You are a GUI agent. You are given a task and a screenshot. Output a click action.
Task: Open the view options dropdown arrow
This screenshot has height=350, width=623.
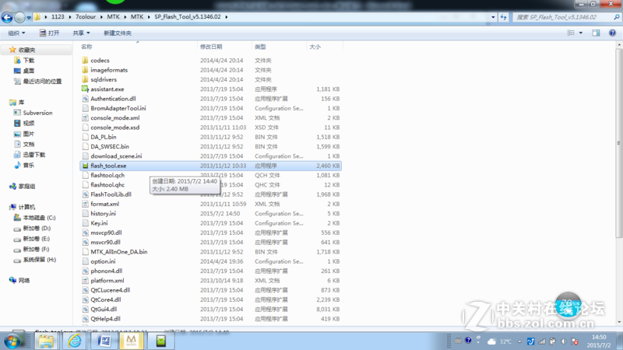point(580,33)
